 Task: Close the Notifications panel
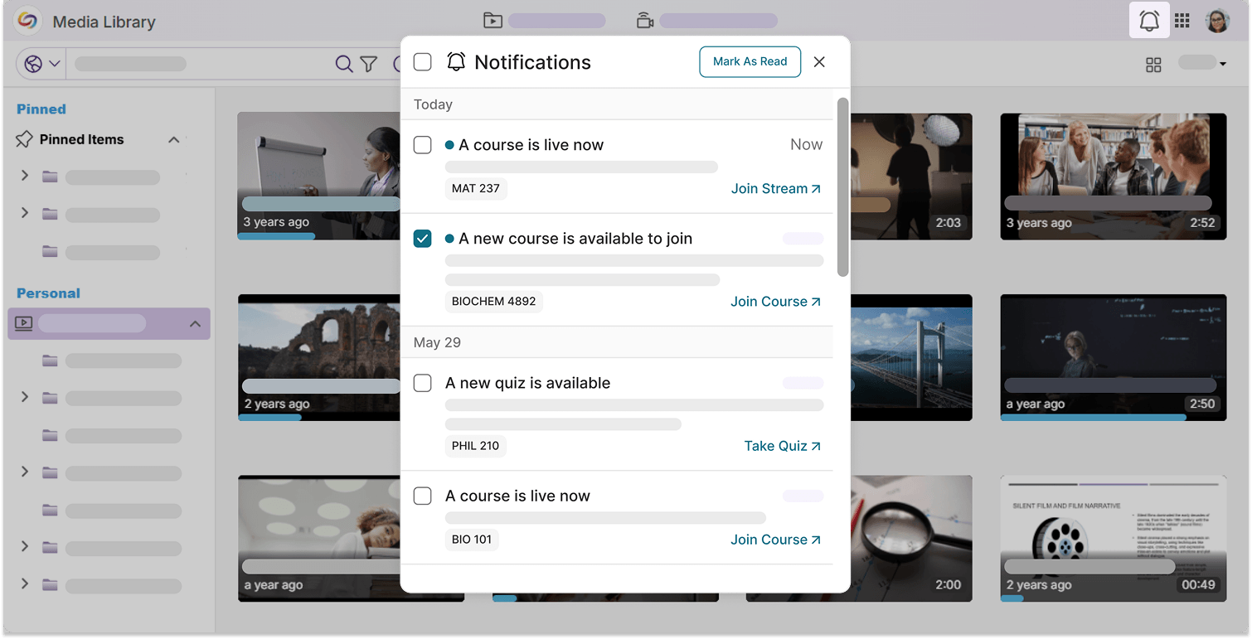click(819, 61)
